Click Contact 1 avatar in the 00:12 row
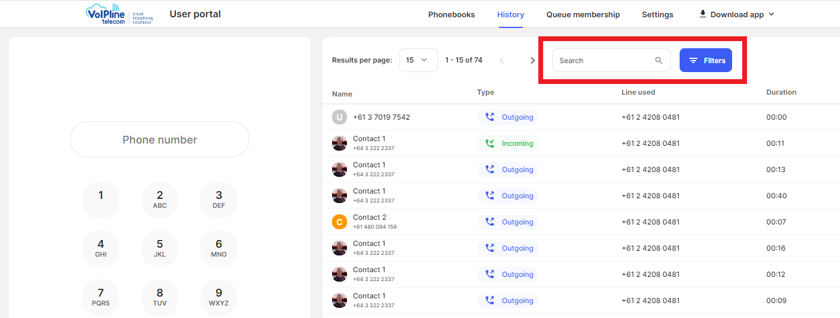Screen dimensions: 840x318 pos(339,275)
